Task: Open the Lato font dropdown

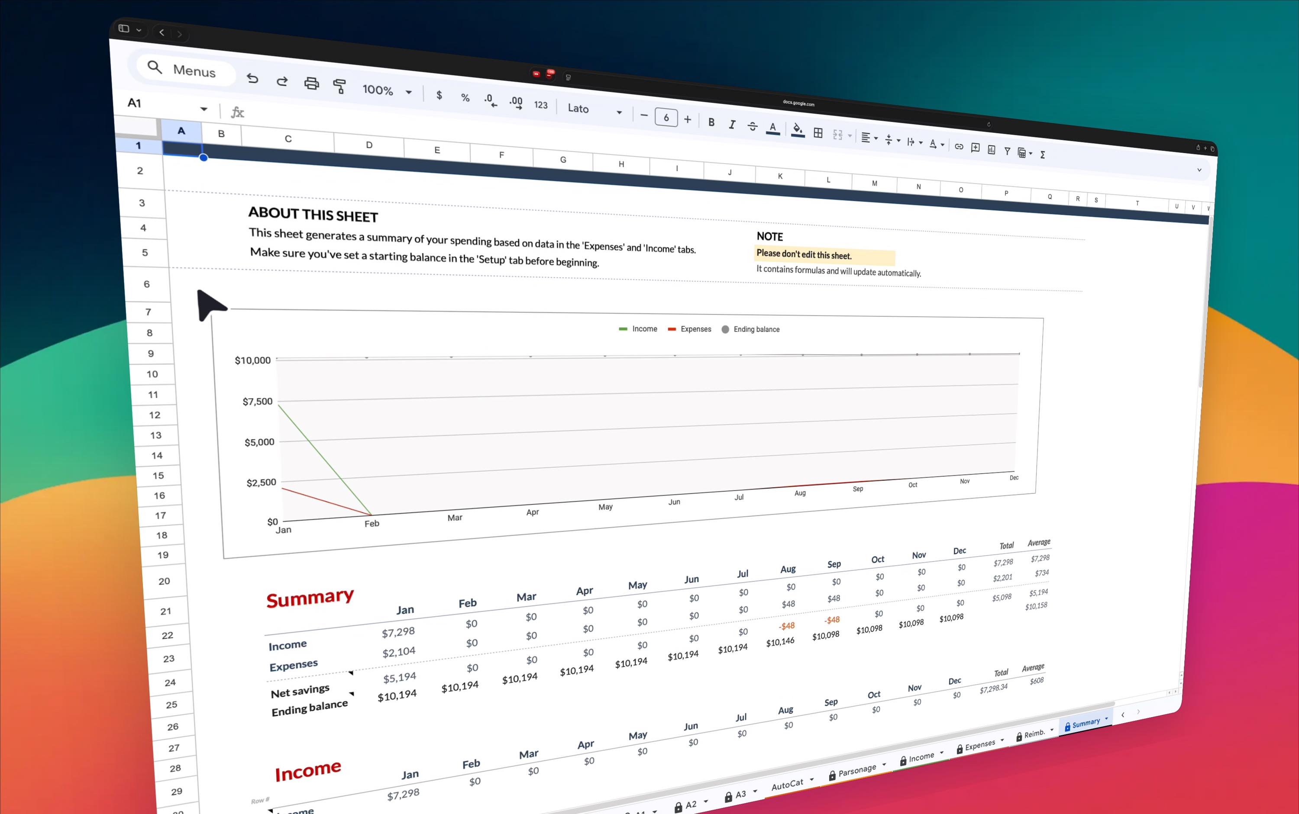Action: click(x=595, y=110)
